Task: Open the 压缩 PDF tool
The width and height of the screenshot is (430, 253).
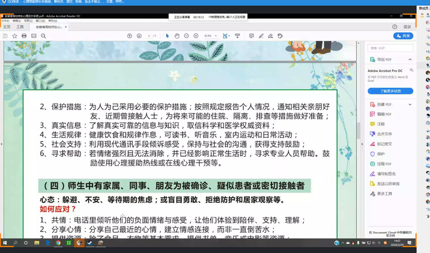Action: [384, 164]
